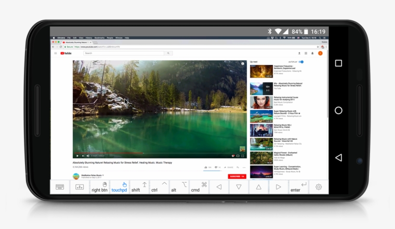Dislike the video with thumbs down
The width and height of the screenshot is (395, 229).
point(216,167)
